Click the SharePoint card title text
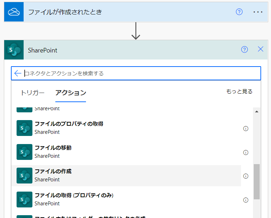271x218 pixels. point(43,50)
